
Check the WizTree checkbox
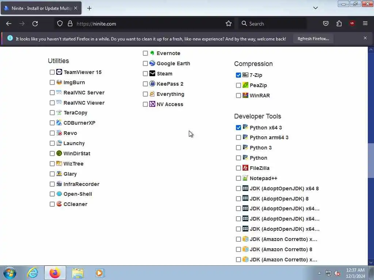pyautogui.click(x=52, y=164)
